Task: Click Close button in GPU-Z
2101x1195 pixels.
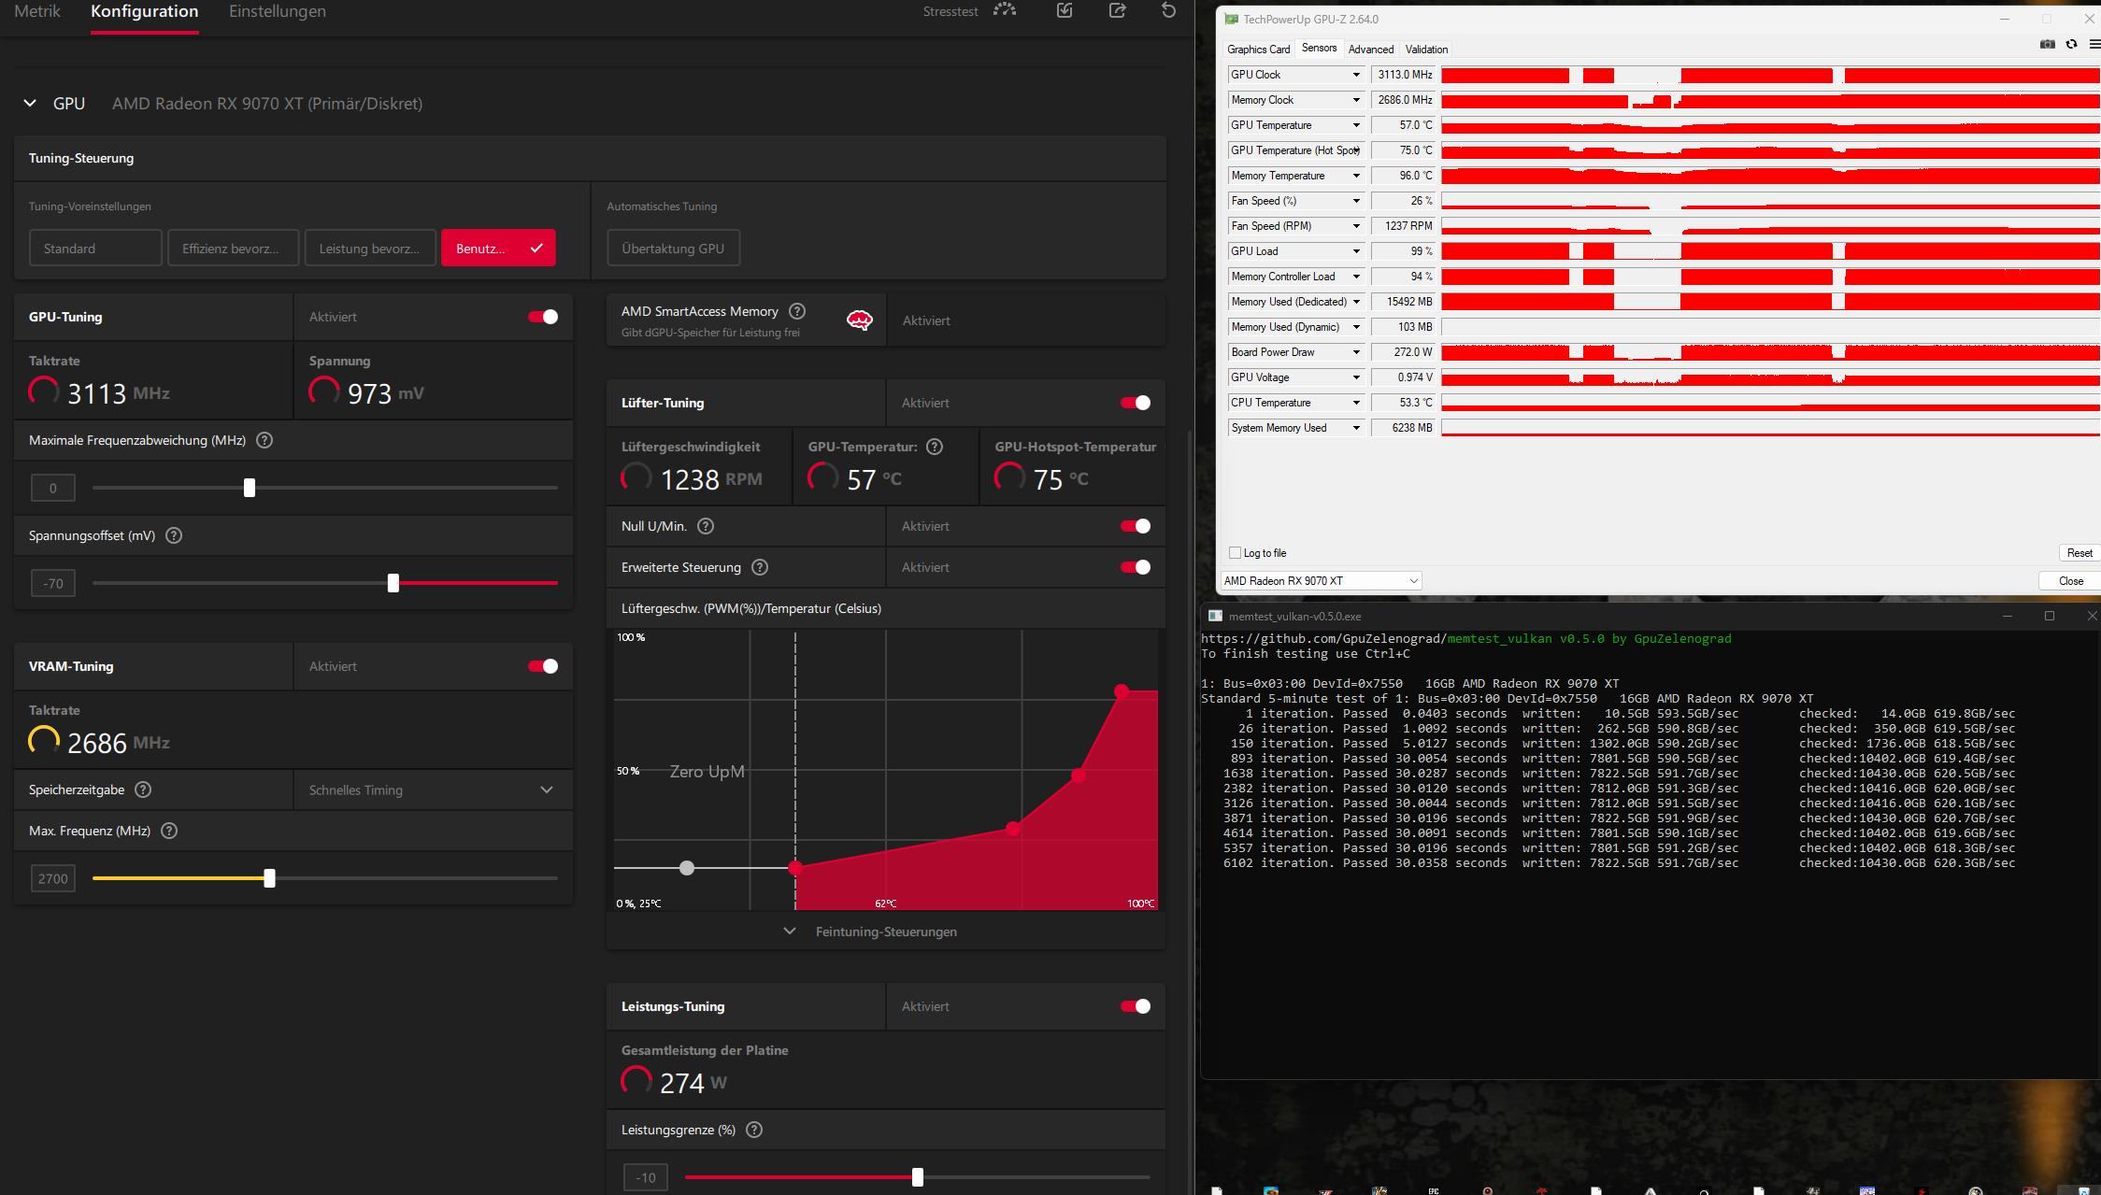Action: click(2070, 581)
